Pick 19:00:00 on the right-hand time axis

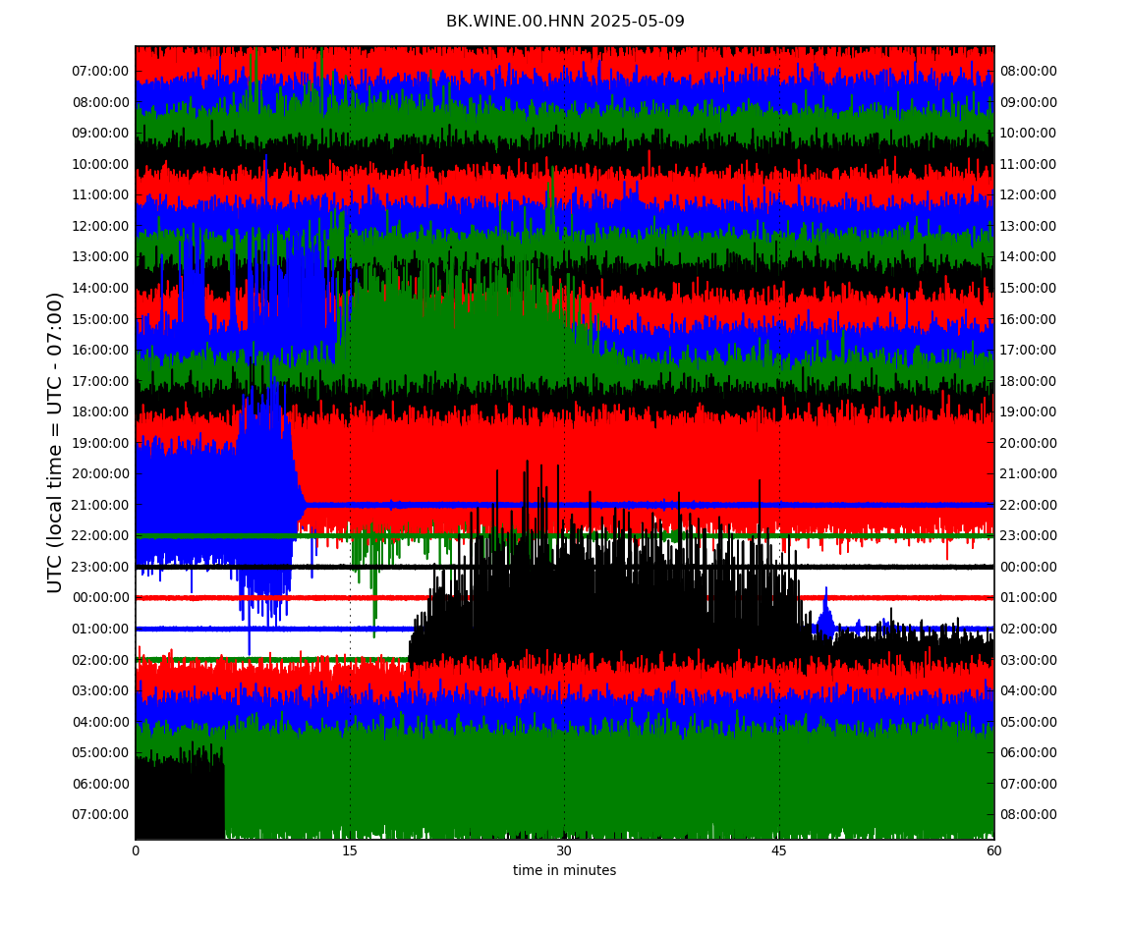(x=1029, y=412)
